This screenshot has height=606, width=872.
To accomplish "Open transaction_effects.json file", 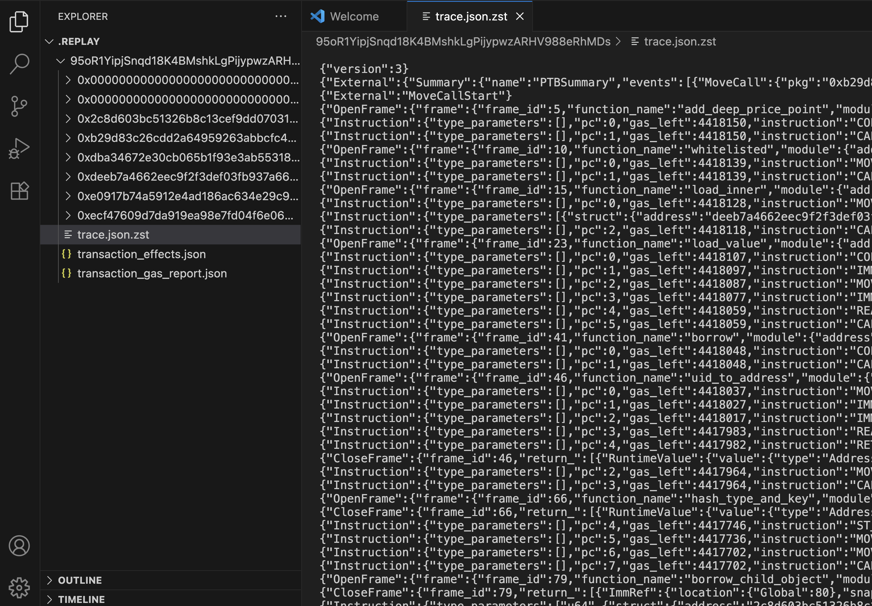I will [x=141, y=254].
